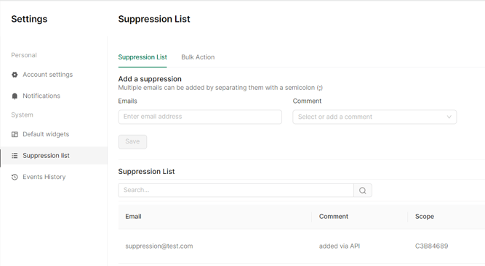The height and width of the screenshot is (266, 485).
Task: Click the Account settings gear icon
Action: click(x=15, y=75)
